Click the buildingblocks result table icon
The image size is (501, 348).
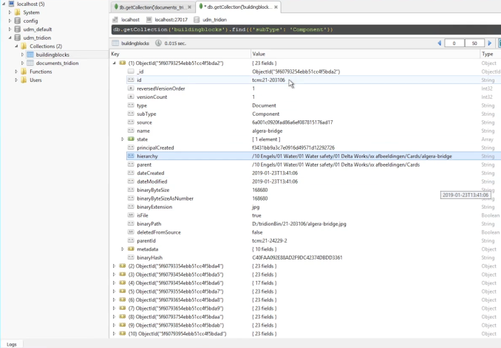(115, 43)
